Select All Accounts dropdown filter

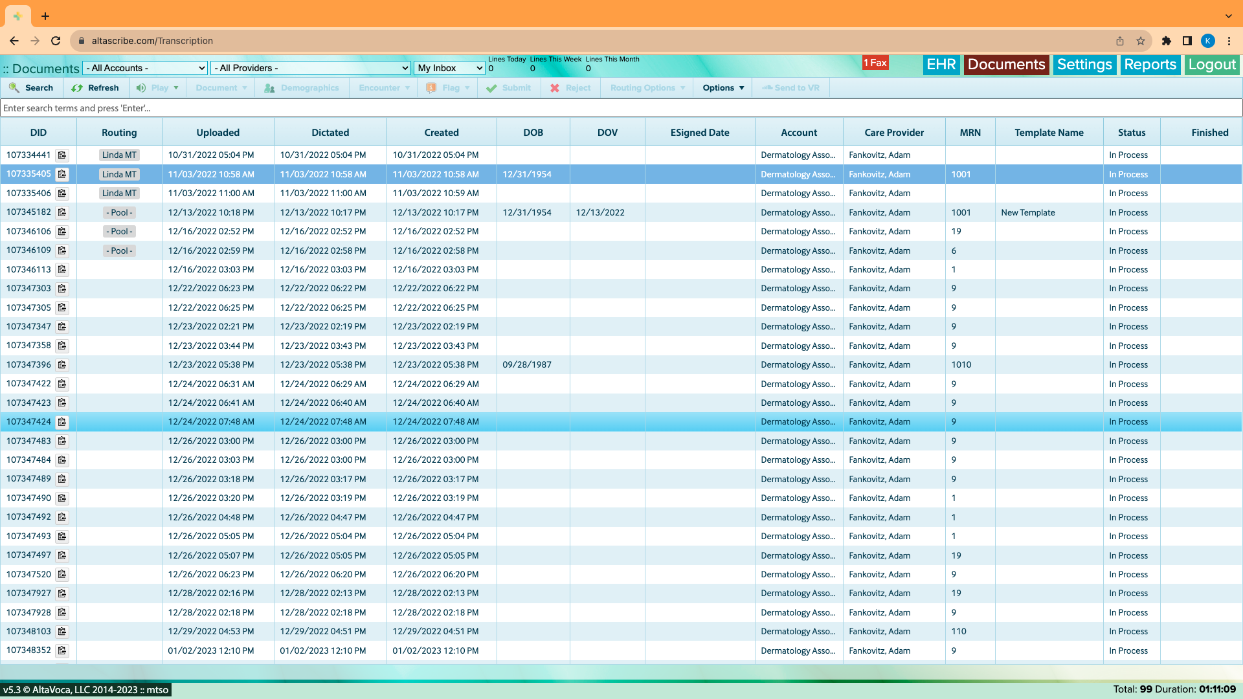tap(146, 68)
